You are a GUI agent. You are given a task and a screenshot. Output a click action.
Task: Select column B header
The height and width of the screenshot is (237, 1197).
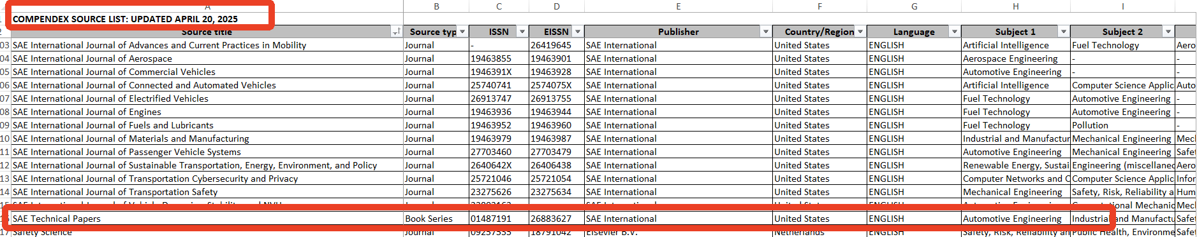click(436, 6)
